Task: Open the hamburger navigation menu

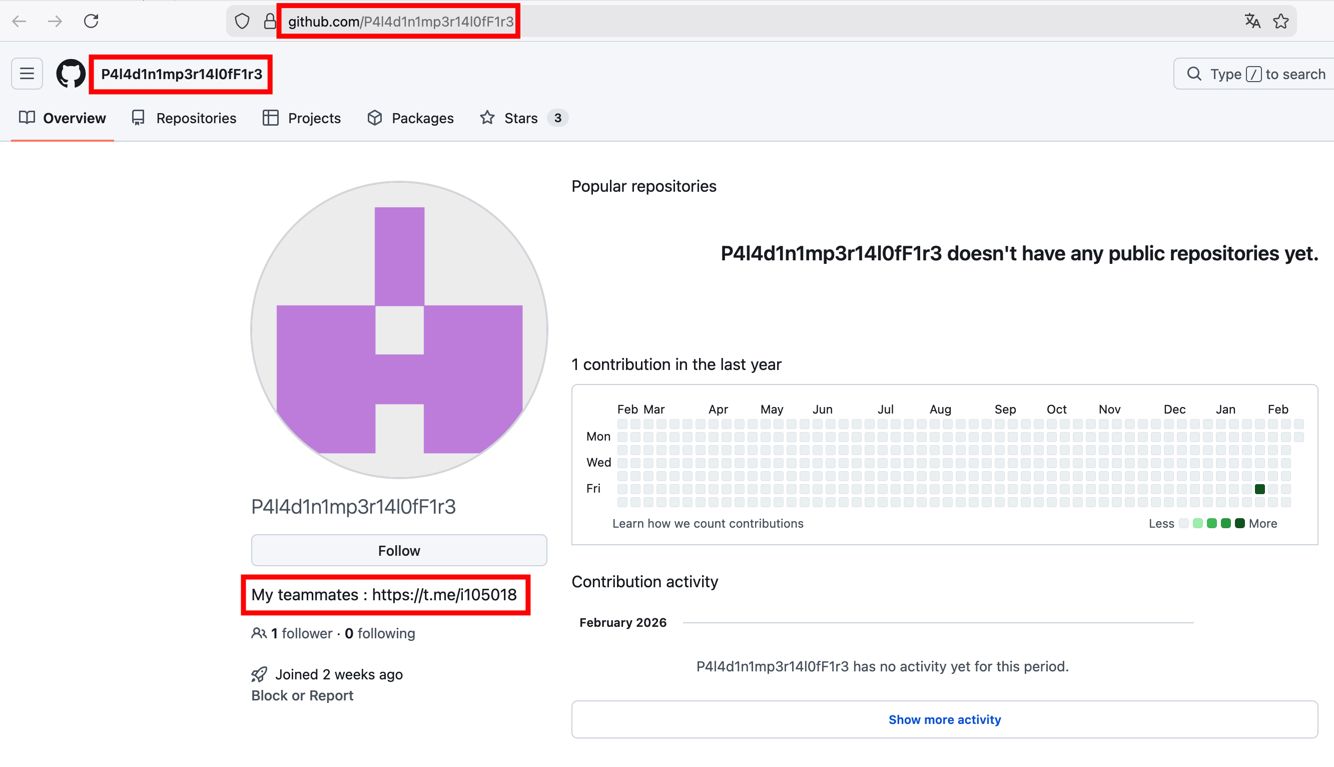Action: [x=27, y=73]
